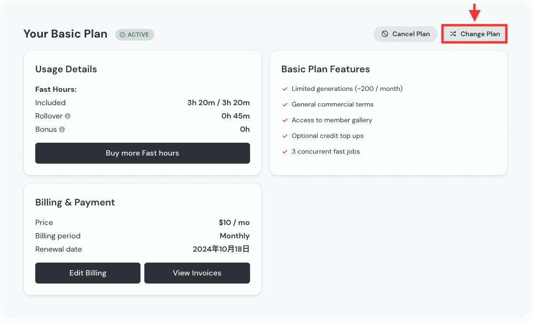Click the Your Basic Plan heading
Image resolution: width=533 pixels, height=323 pixels.
[x=65, y=34]
